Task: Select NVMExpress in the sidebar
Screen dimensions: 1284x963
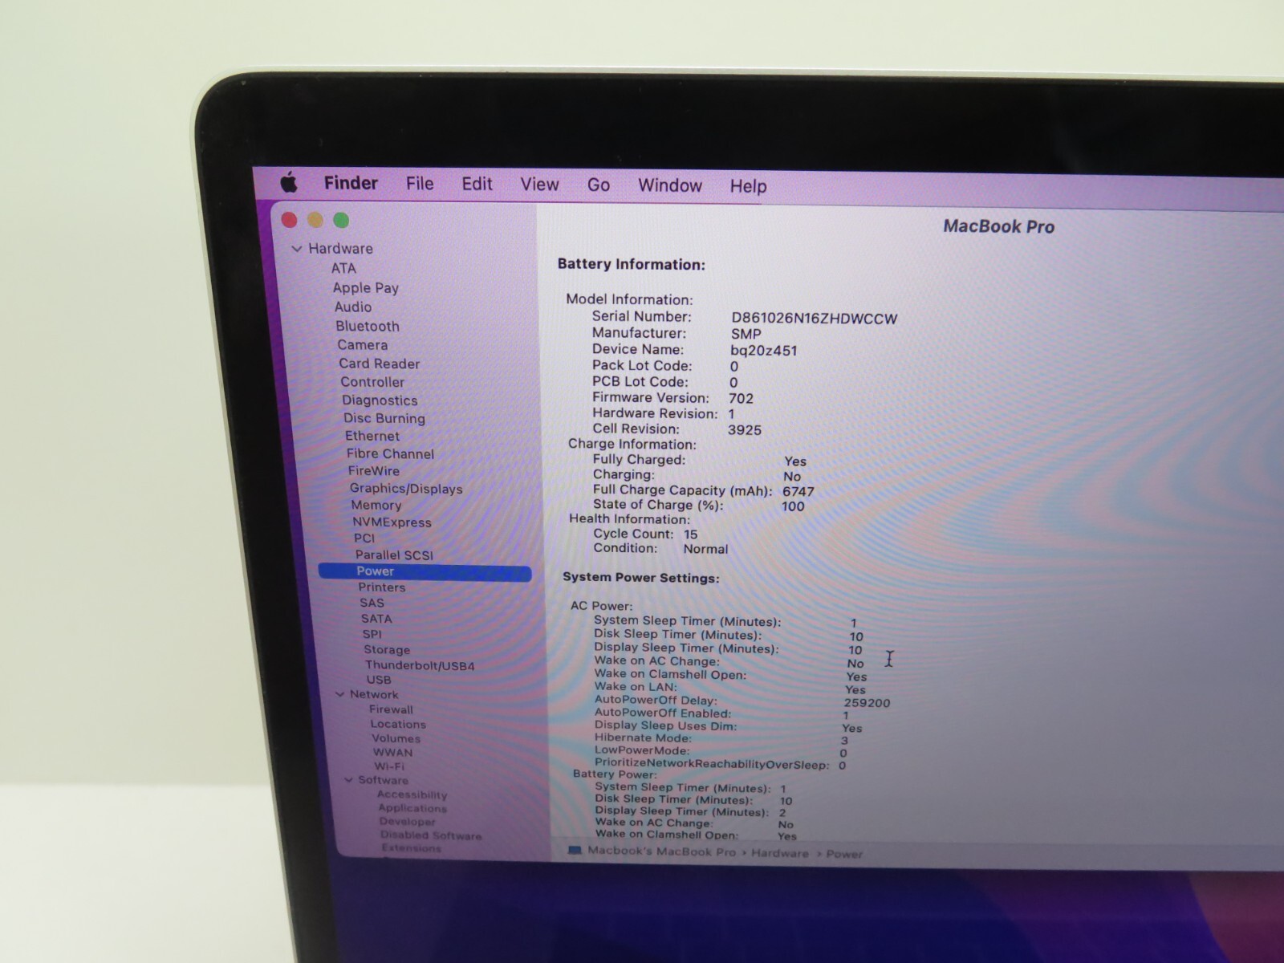Action: pos(392,522)
